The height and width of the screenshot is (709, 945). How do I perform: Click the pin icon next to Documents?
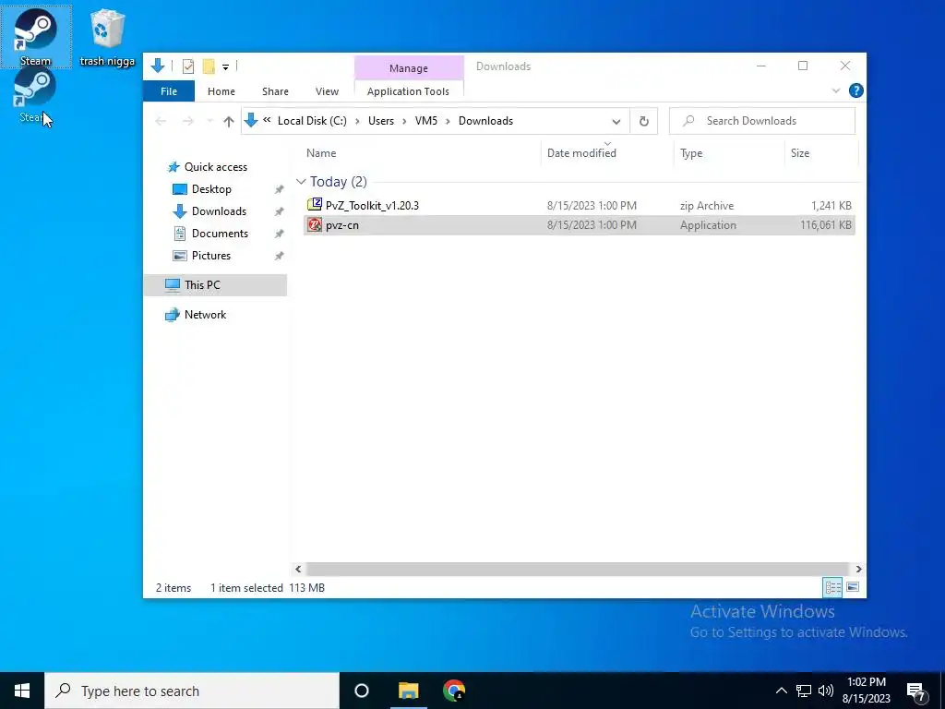point(279,234)
